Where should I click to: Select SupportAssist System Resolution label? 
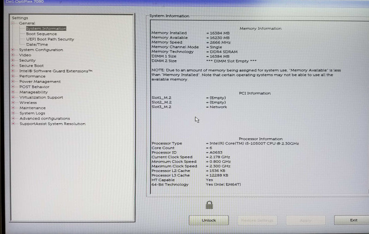pyautogui.click(x=53, y=124)
